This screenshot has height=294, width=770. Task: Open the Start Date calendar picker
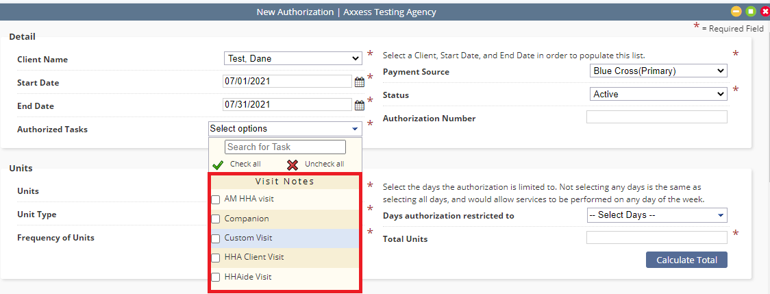pyautogui.click(x=360, y=82)
